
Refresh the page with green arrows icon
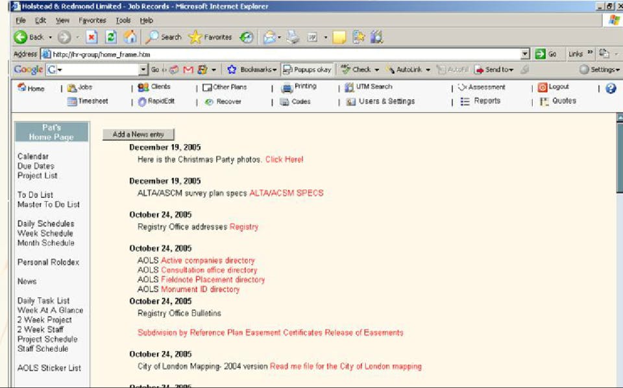click(x=111, y=38)
